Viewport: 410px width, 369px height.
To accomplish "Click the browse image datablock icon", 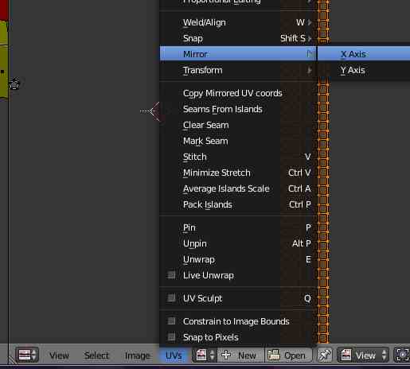I will pos(201,355).
